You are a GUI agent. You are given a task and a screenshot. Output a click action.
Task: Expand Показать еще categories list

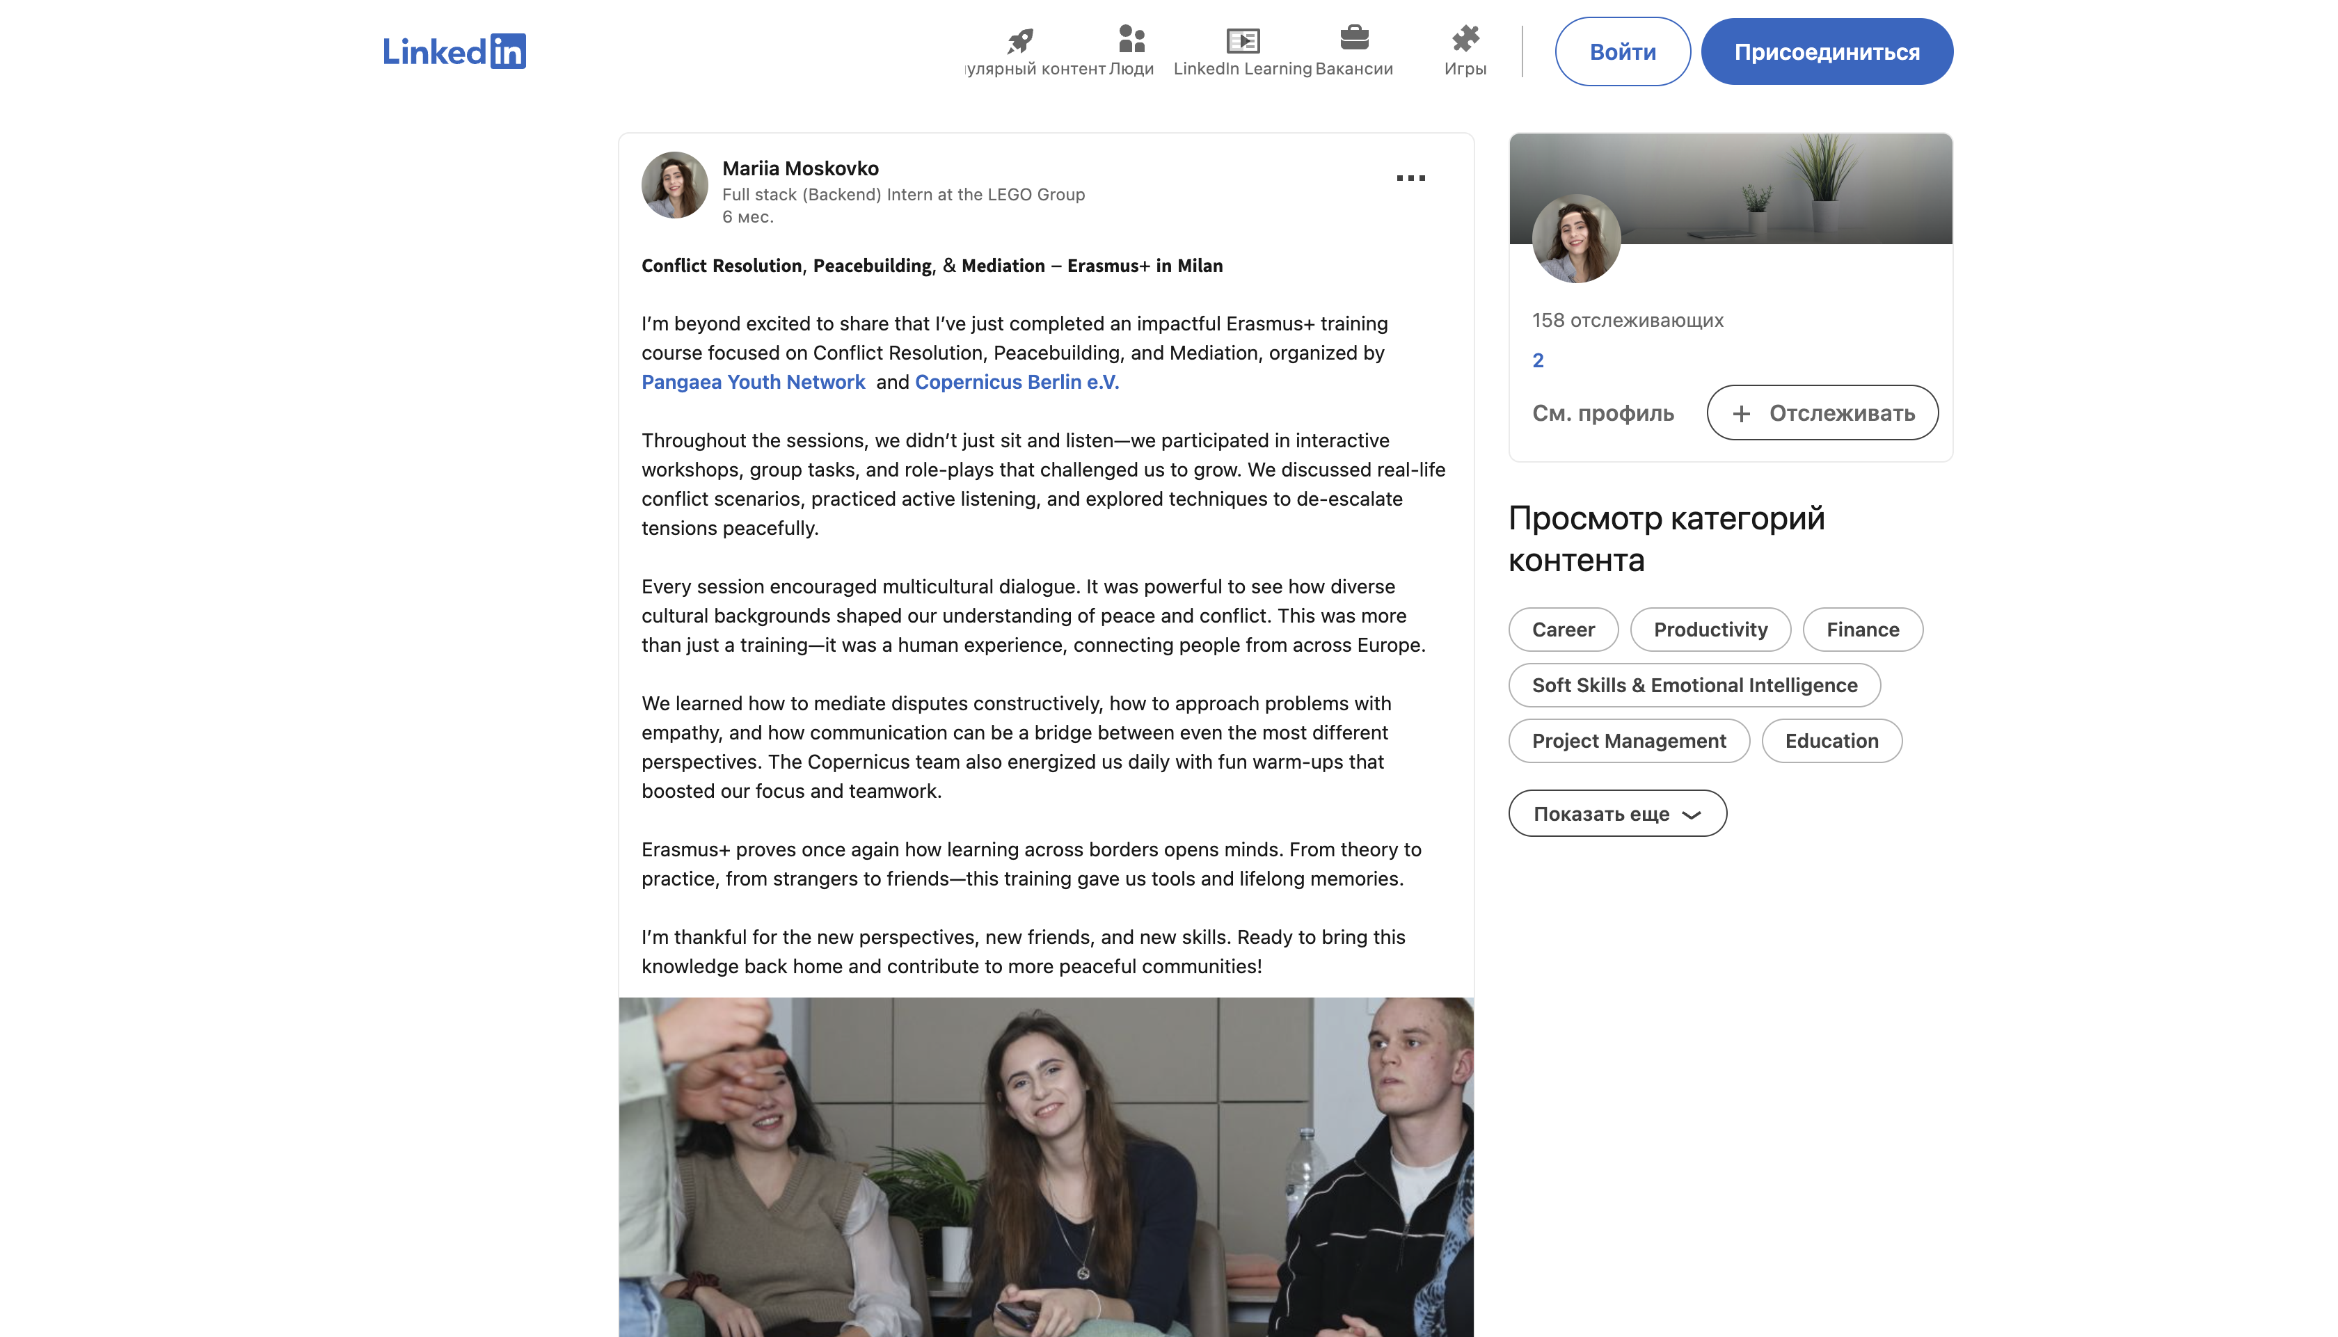click(1617, 814)
